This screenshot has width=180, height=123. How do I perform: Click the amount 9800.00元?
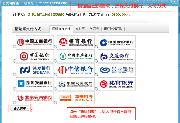(x=120, y=15)
